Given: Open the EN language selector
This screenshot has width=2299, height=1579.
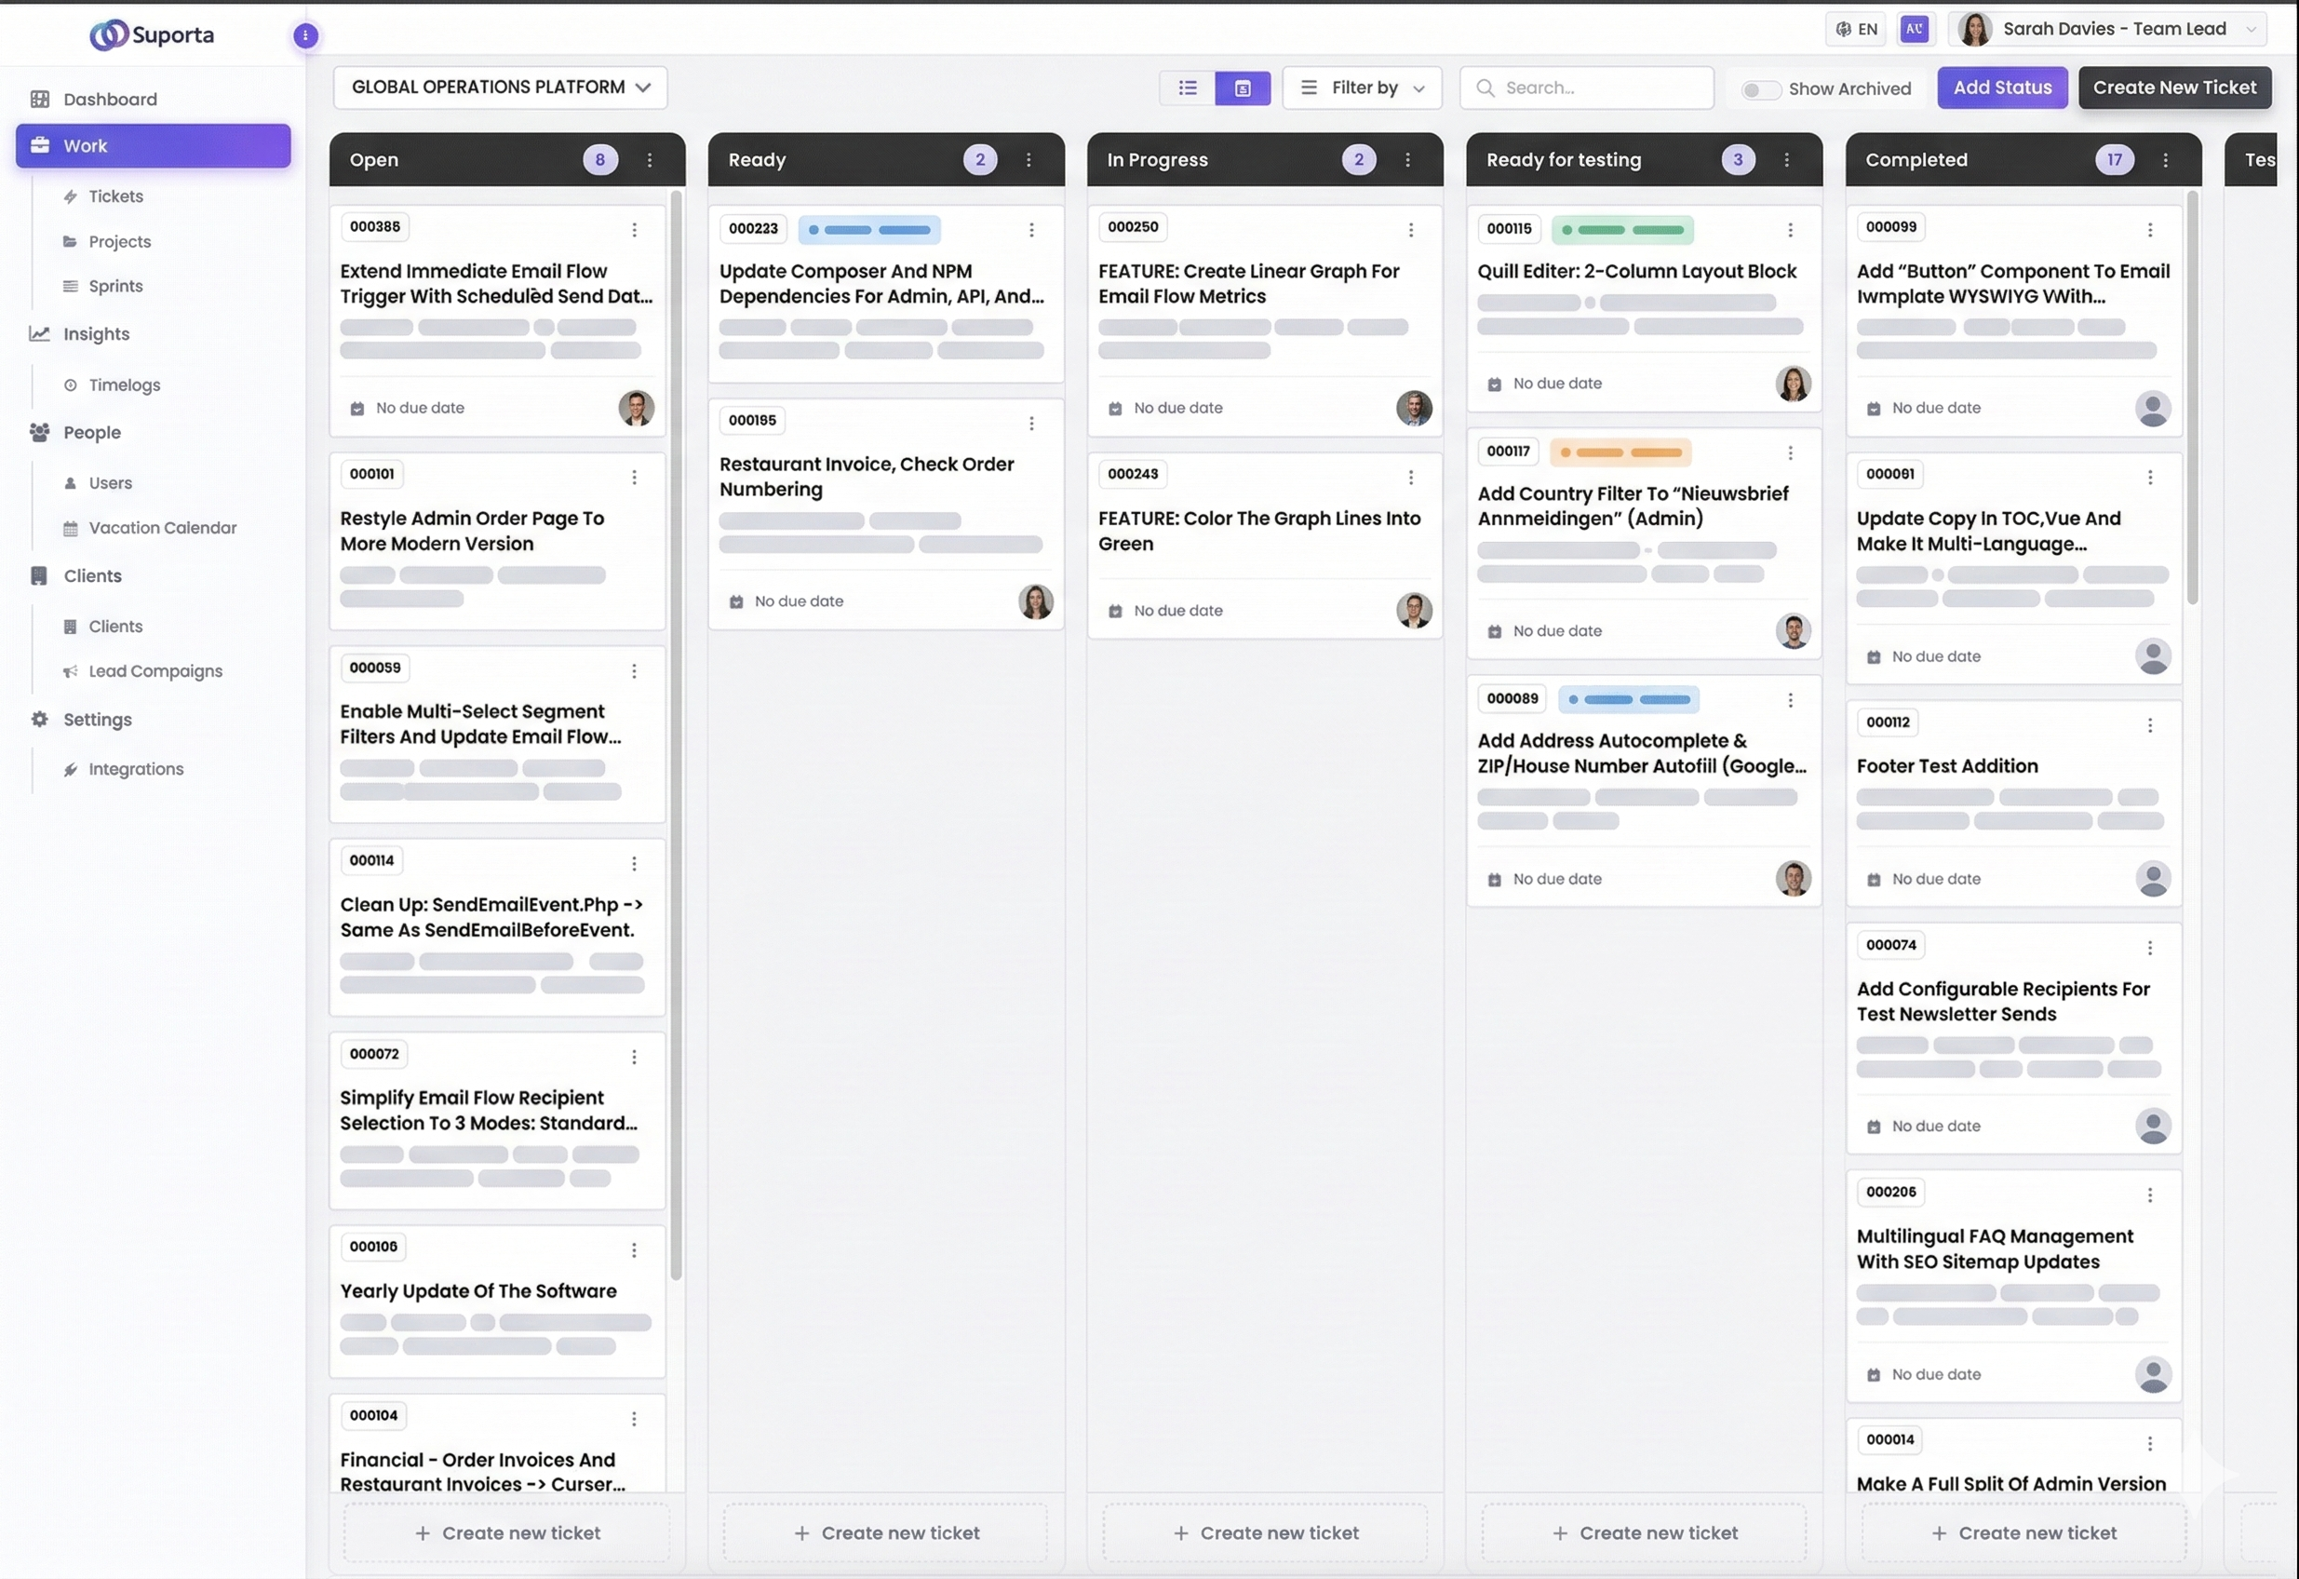Looking at the screenshot, I should click(1856, 29).
